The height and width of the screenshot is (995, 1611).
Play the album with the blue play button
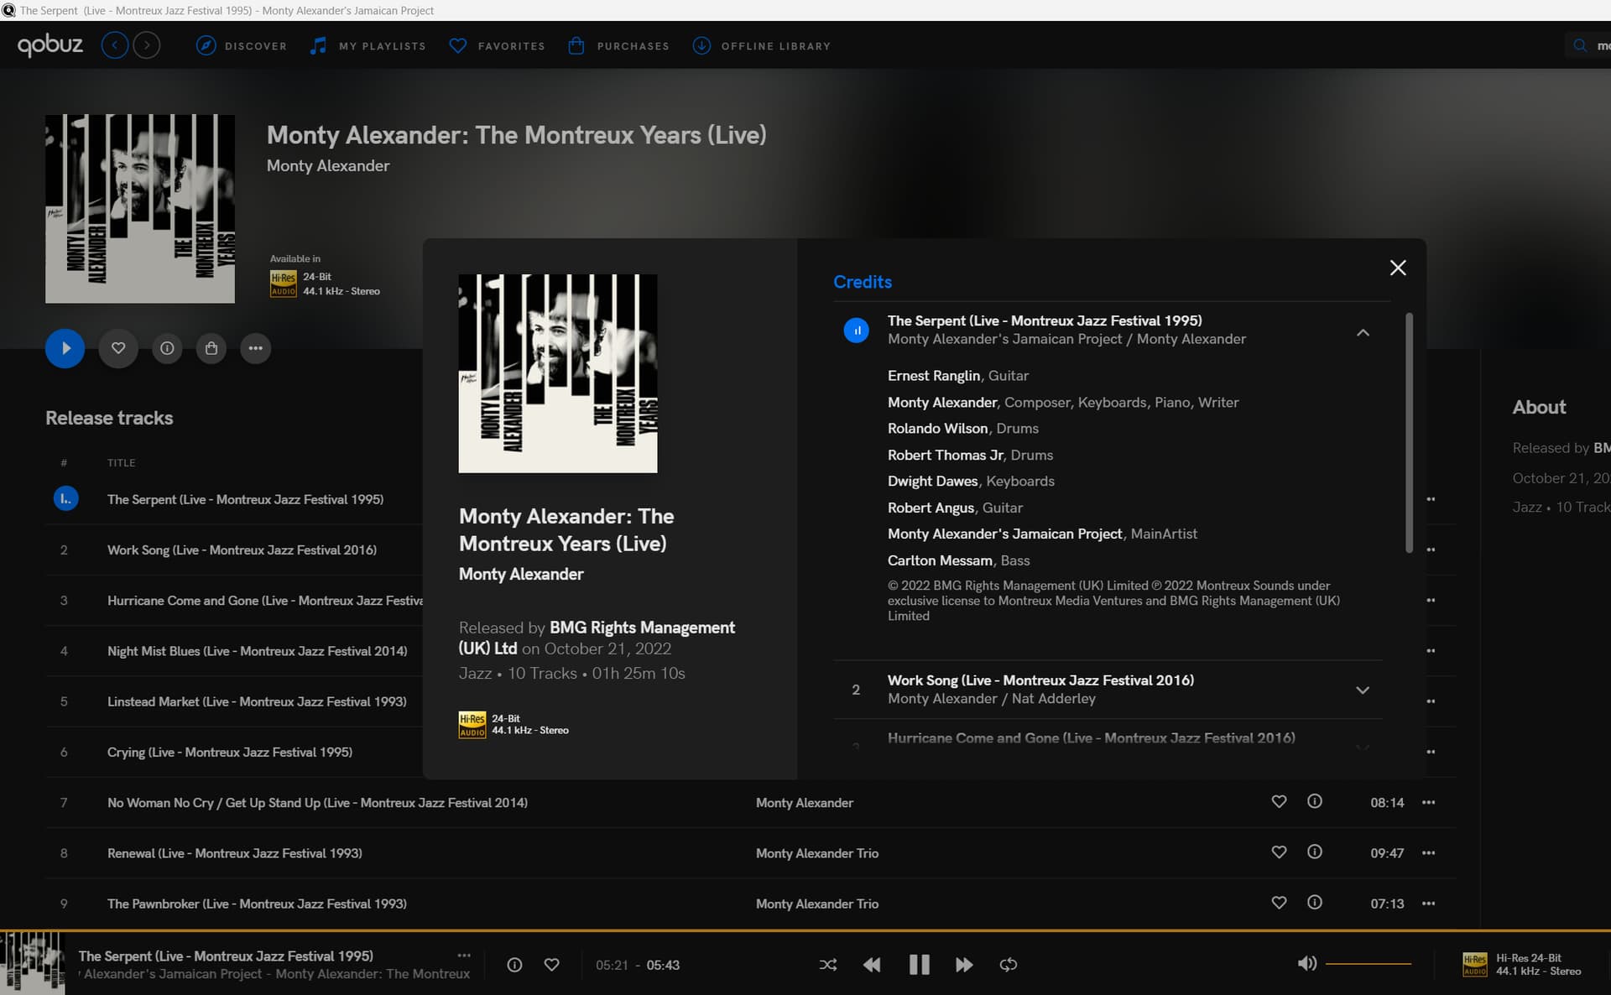click(65, 348)
